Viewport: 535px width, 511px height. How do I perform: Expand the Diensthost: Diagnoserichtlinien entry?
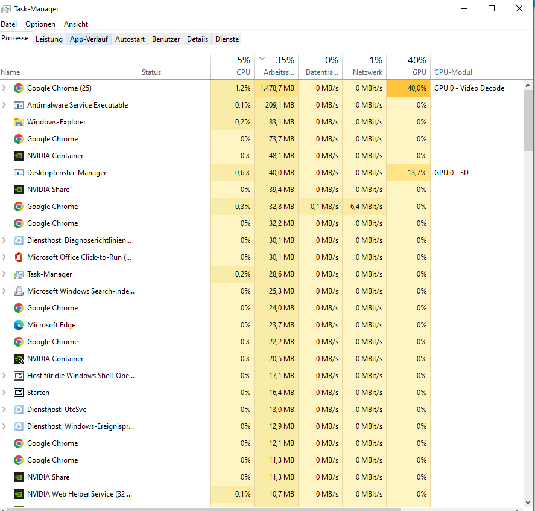point(5,240)
